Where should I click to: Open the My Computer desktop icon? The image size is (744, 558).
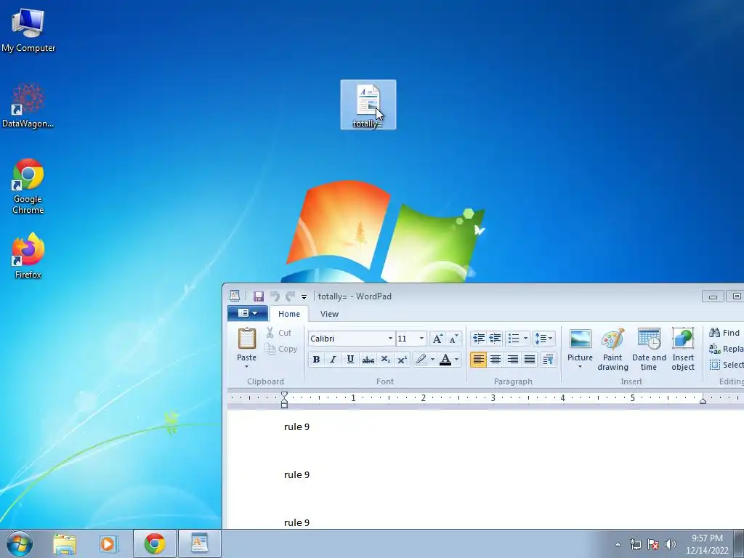pos(28,29)
